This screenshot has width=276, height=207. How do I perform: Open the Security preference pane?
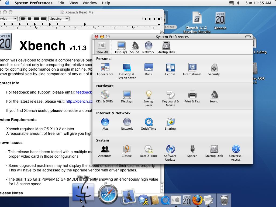pyautogui.click(x=214, y=70)
